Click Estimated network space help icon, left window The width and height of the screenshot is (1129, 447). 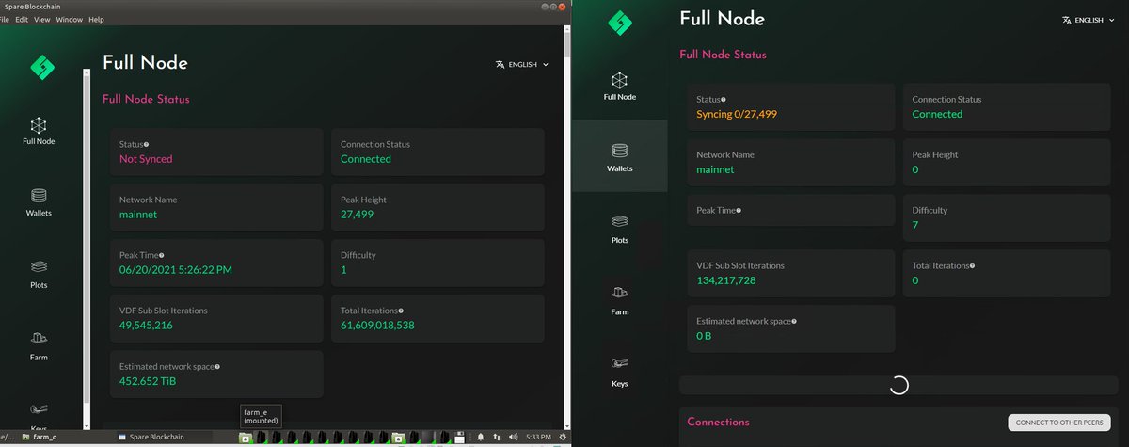click(x=217, y=366)
